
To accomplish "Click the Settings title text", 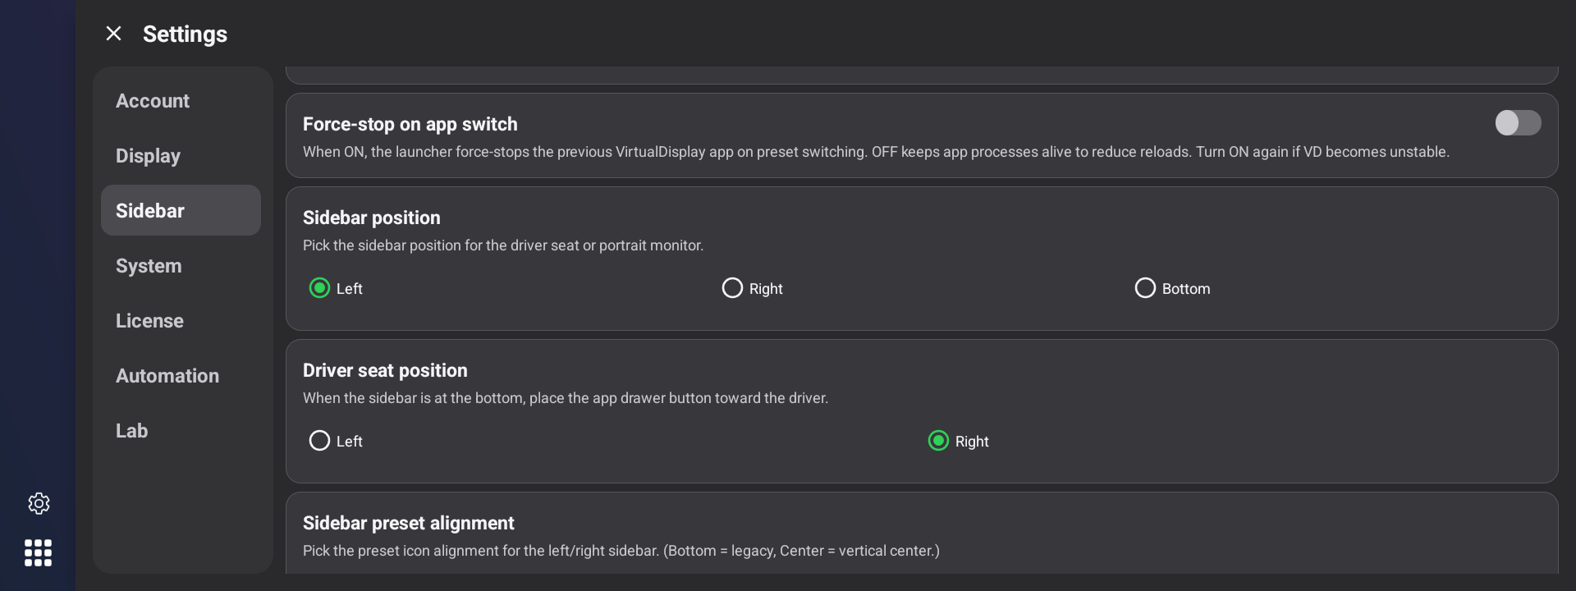I will pos(185,34).
